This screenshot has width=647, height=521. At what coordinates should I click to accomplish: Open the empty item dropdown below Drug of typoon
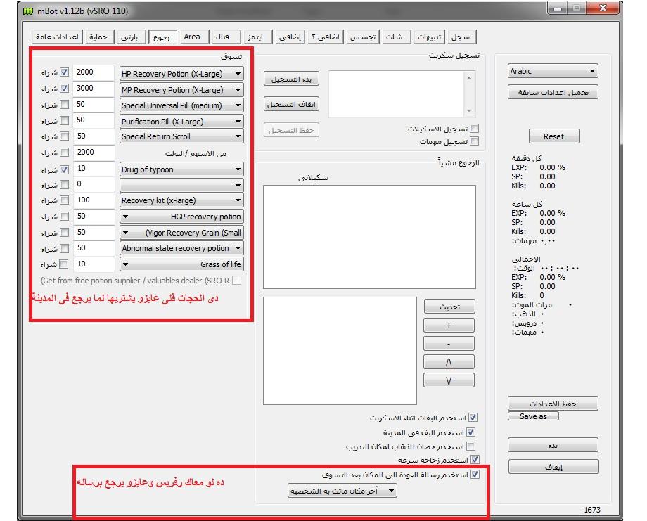coord(181,185)
